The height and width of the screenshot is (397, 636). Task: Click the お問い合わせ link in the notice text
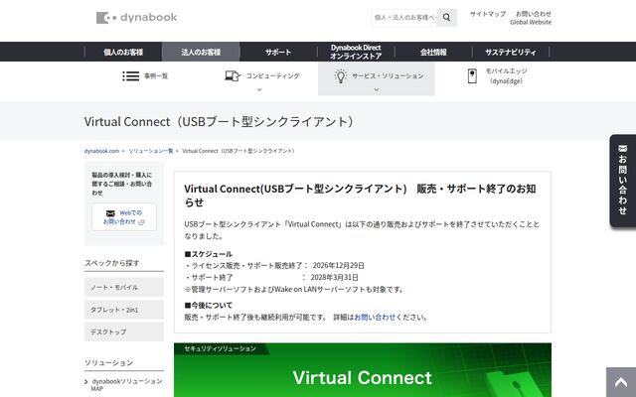pyautogui.click(x=375, y=318)
